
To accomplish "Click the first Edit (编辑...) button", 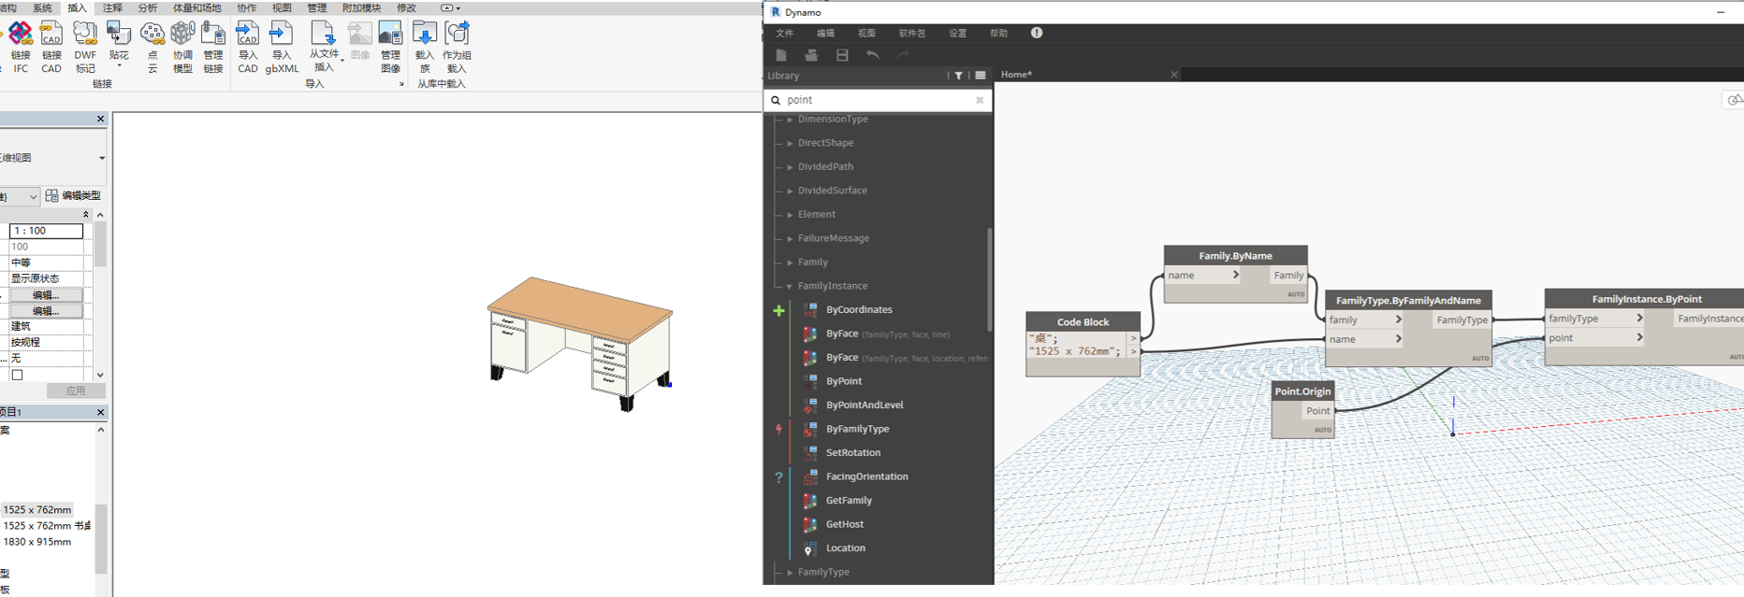I will coord(46,295).
